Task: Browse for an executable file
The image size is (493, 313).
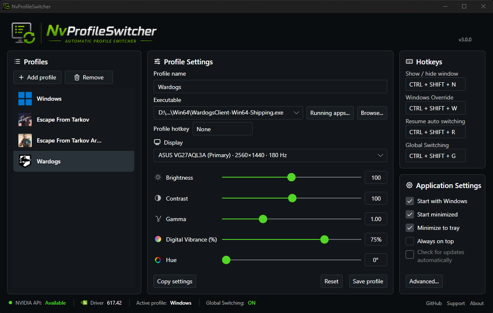Action: (x=372, y=113)
